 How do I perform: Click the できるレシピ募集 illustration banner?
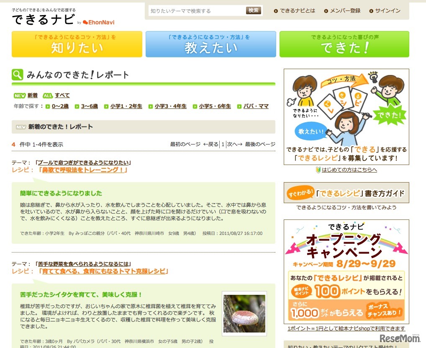tap(346, 117)
